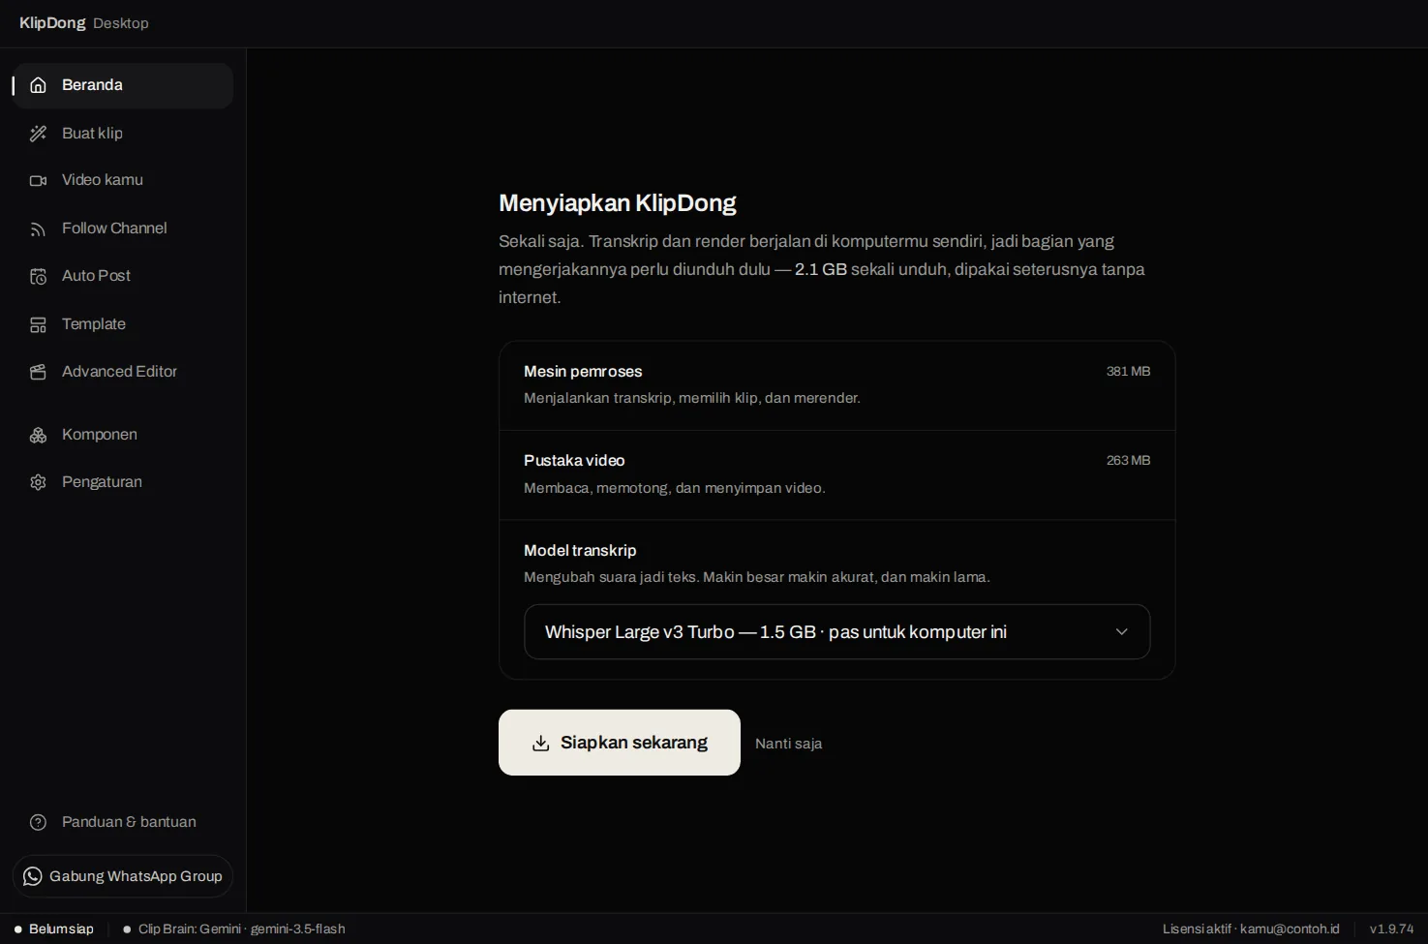Image resolution: width=1428 pixels, height=944 pixels.
Task: Click the KlipDong Desktop title text
Action: 84,22
